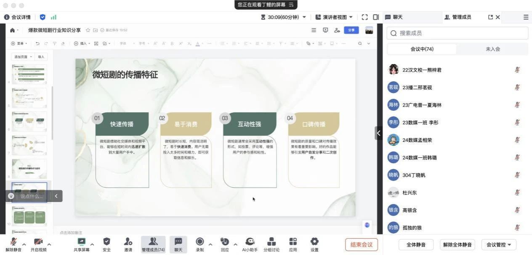Click the Mute All button
Image resolution: width=532 pixels, height=255 pixels.
tap(416, 244)
